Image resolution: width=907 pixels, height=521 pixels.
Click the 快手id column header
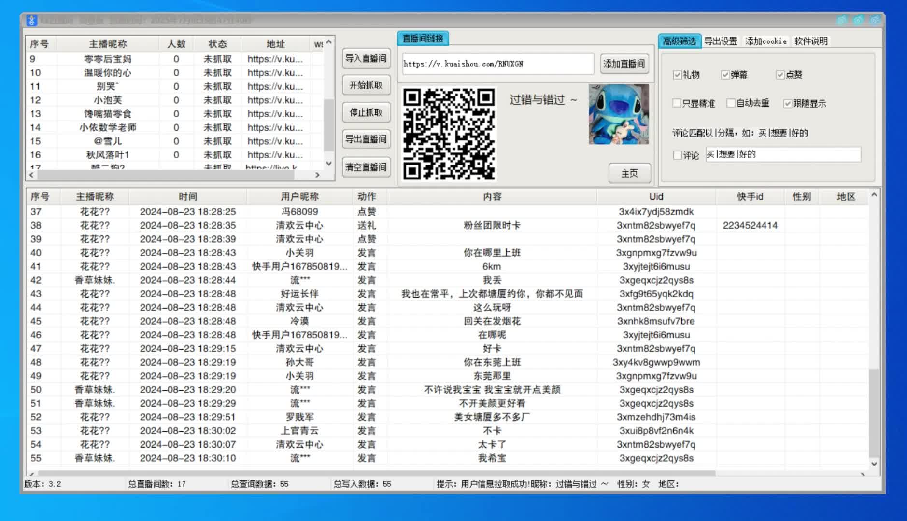750,196
